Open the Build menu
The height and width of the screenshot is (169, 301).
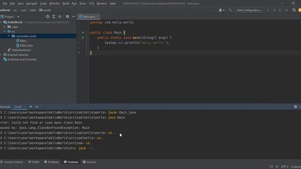point(66,3)
